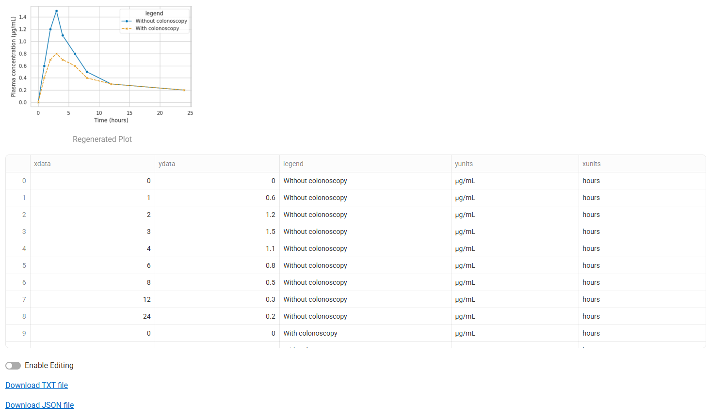This screenshot has height=417, width=710.
Task: Select the ydata cell showing 0.3
Action: point(217,299)
